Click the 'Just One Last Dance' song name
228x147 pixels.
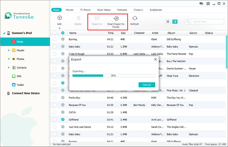click(80, 127)
